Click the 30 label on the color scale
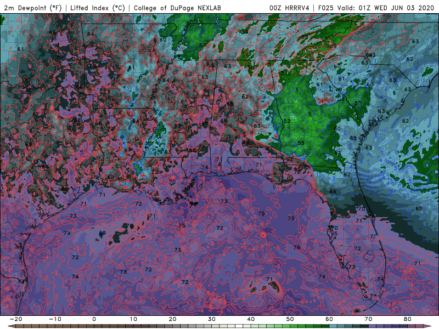Image resolution: width=439 pixels, height=329 pixels. pyautogui.click(x=212, y=319)
